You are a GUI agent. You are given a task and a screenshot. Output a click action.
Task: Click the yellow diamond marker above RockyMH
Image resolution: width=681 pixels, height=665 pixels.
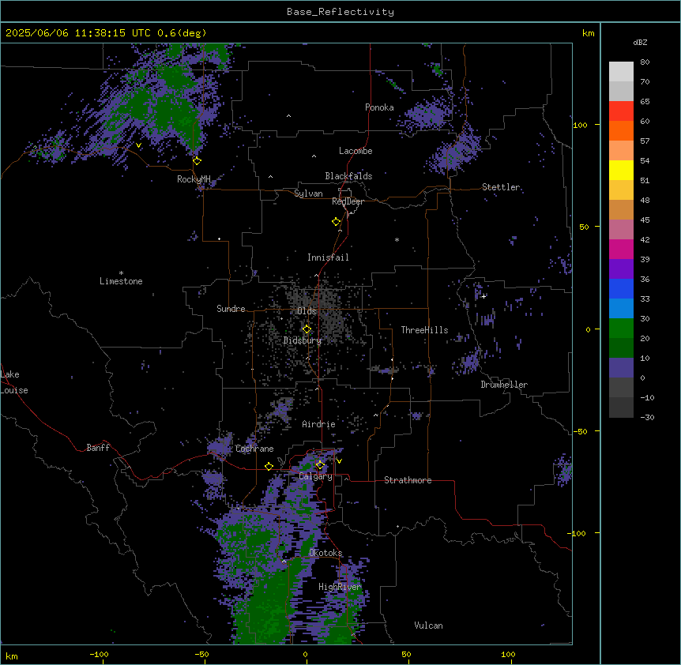coord(197,160)
